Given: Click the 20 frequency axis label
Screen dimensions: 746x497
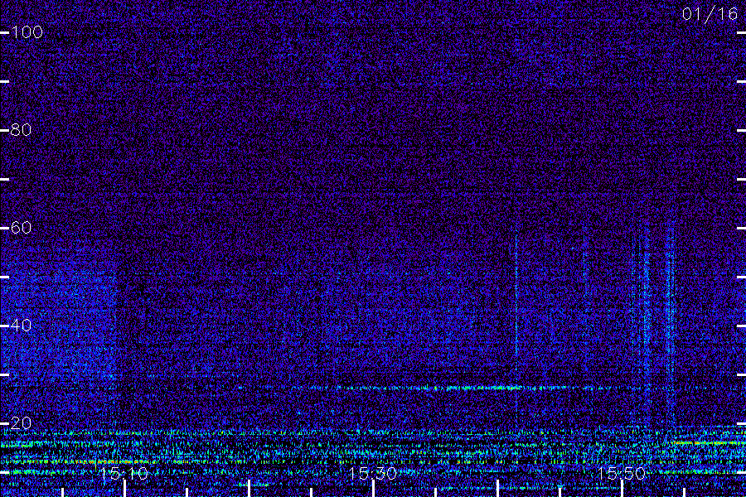Looking at the screenshot, I should click(21, 423).
